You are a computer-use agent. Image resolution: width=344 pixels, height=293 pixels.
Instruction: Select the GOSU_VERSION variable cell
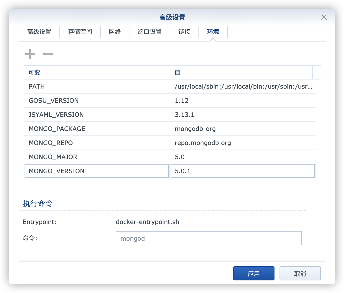click(97, 100)
